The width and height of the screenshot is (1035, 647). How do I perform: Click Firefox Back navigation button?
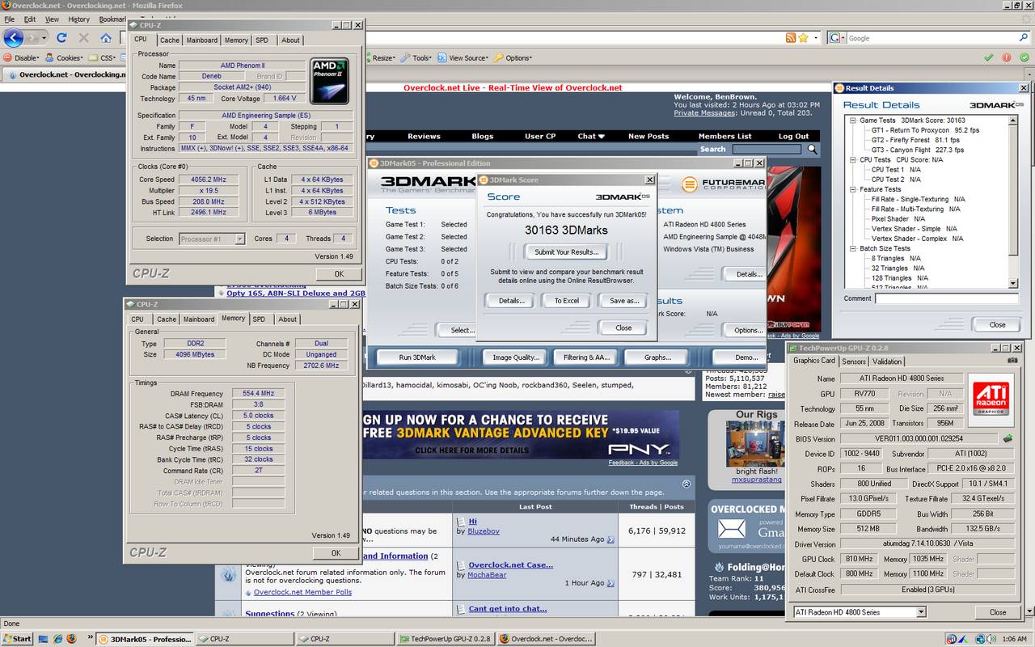click(x=14, y=37)
